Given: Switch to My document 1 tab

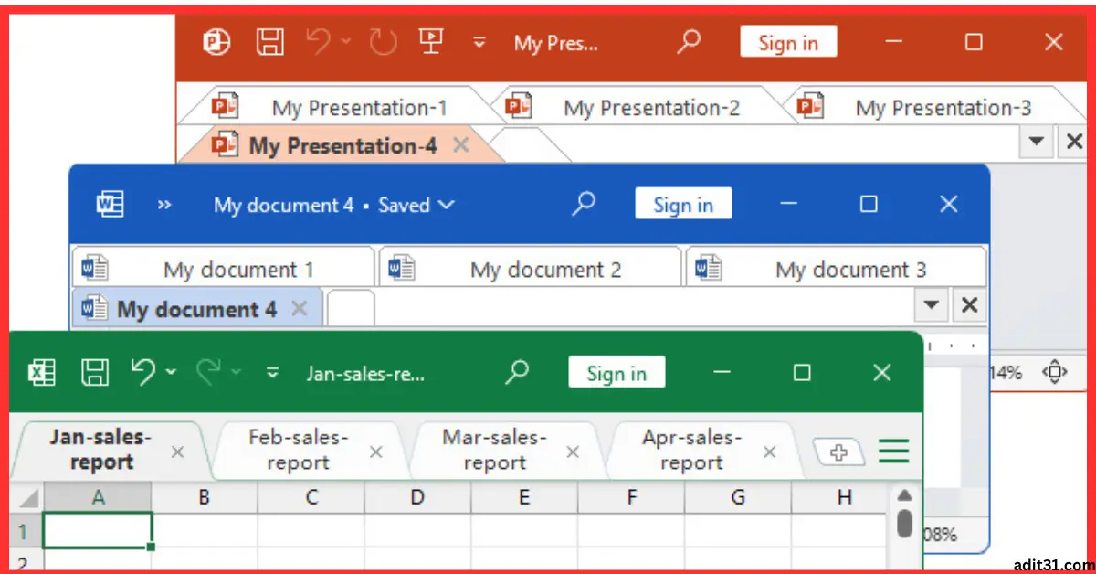Looking at the screenshot, I should (x=223, y=269).
